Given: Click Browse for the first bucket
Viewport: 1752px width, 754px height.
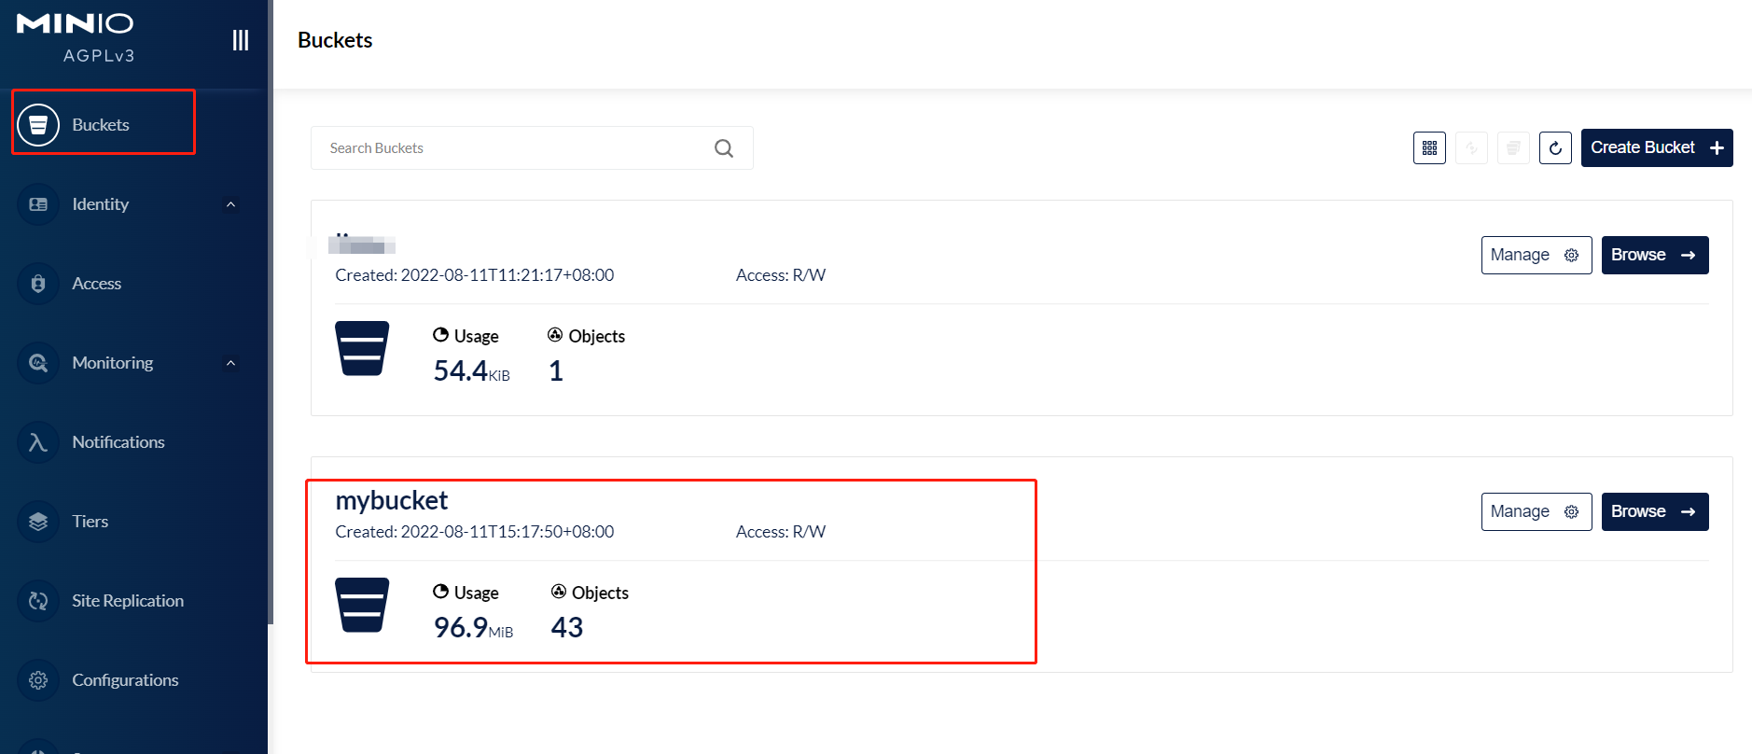Looking at the screenshot, I should 1655,256.
